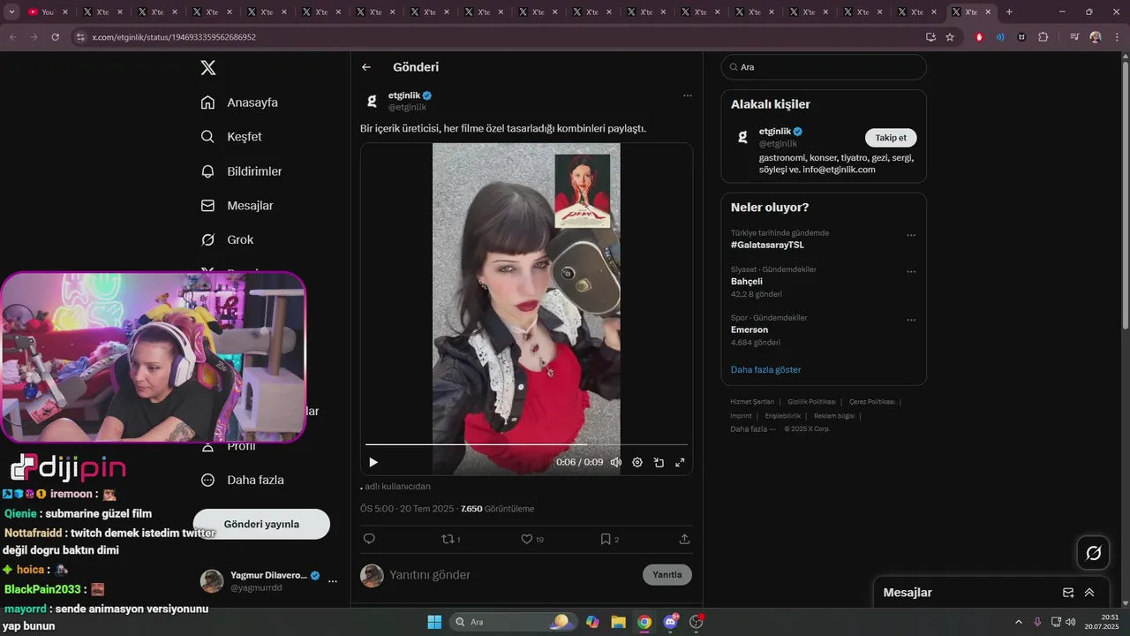1130x636 pixels.
Task: Open the Chrome extensions puzzle icon
Action: pos(1043,37)
